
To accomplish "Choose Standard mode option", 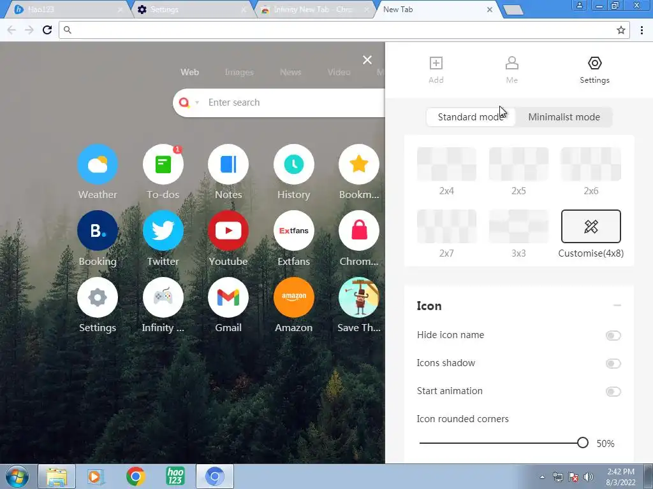I will click(x=471, y=117).
